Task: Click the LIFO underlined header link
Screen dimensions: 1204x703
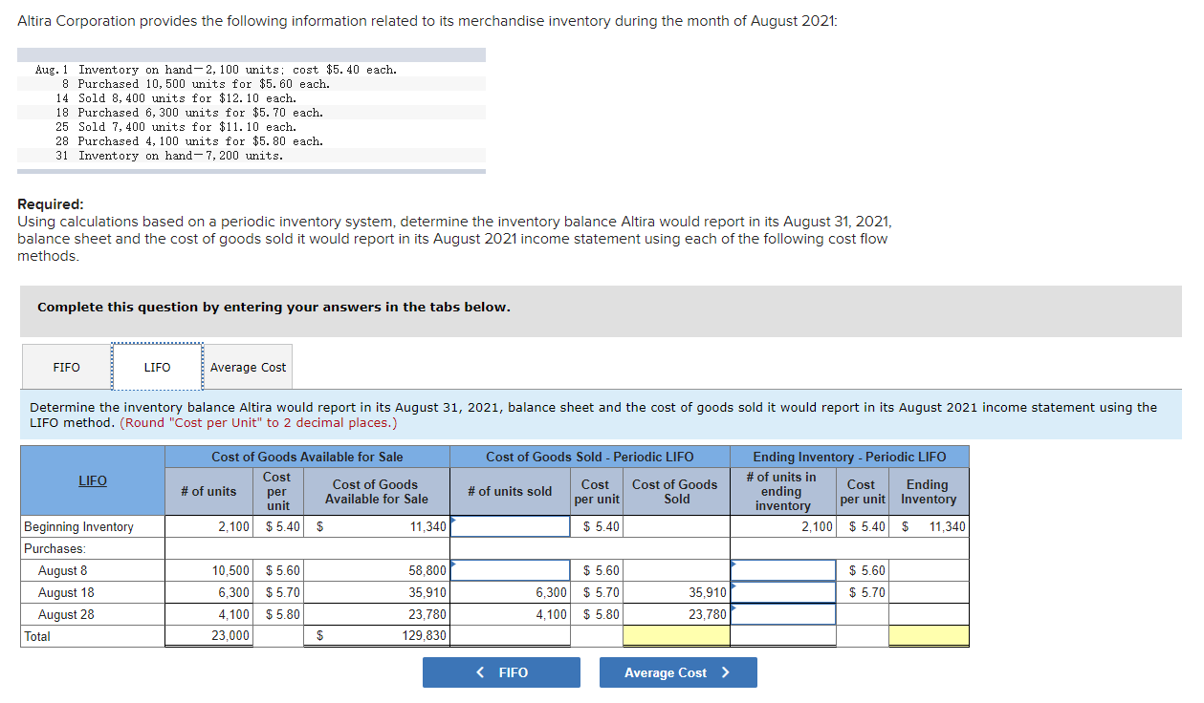Action: (93, 480)
